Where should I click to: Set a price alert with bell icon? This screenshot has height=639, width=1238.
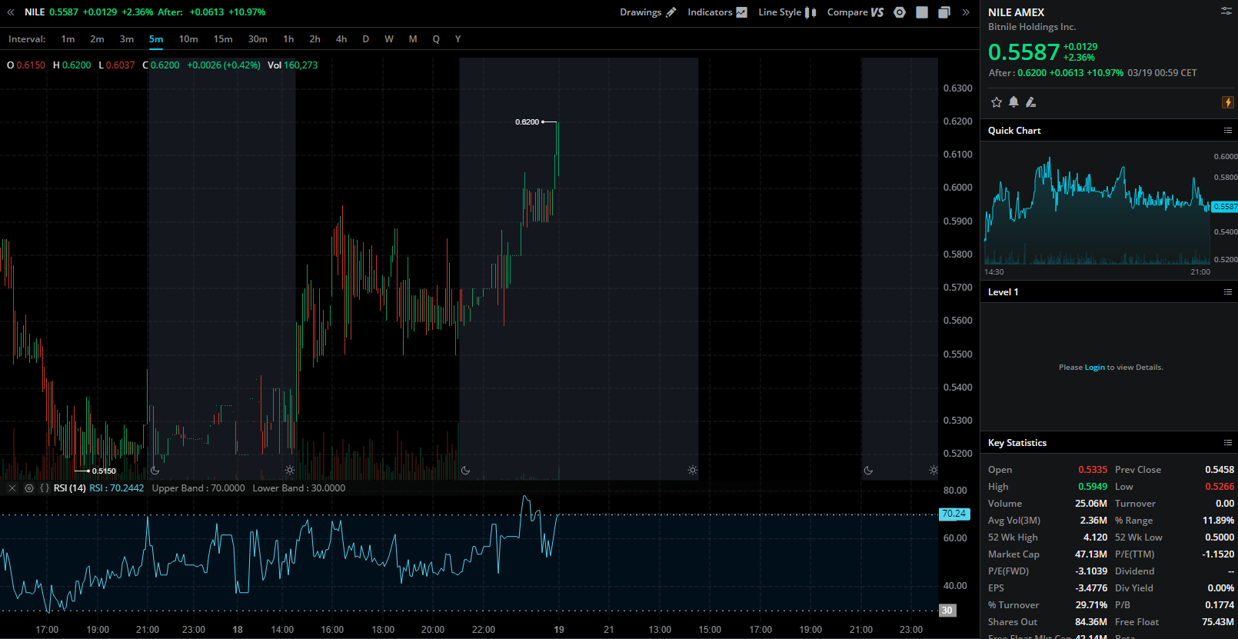click(1013, 102)
